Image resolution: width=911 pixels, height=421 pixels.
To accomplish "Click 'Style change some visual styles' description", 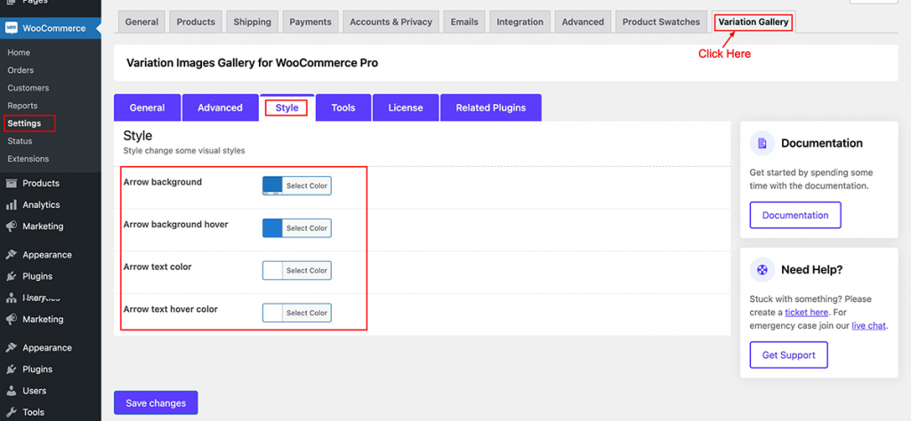I will [184, 151].
